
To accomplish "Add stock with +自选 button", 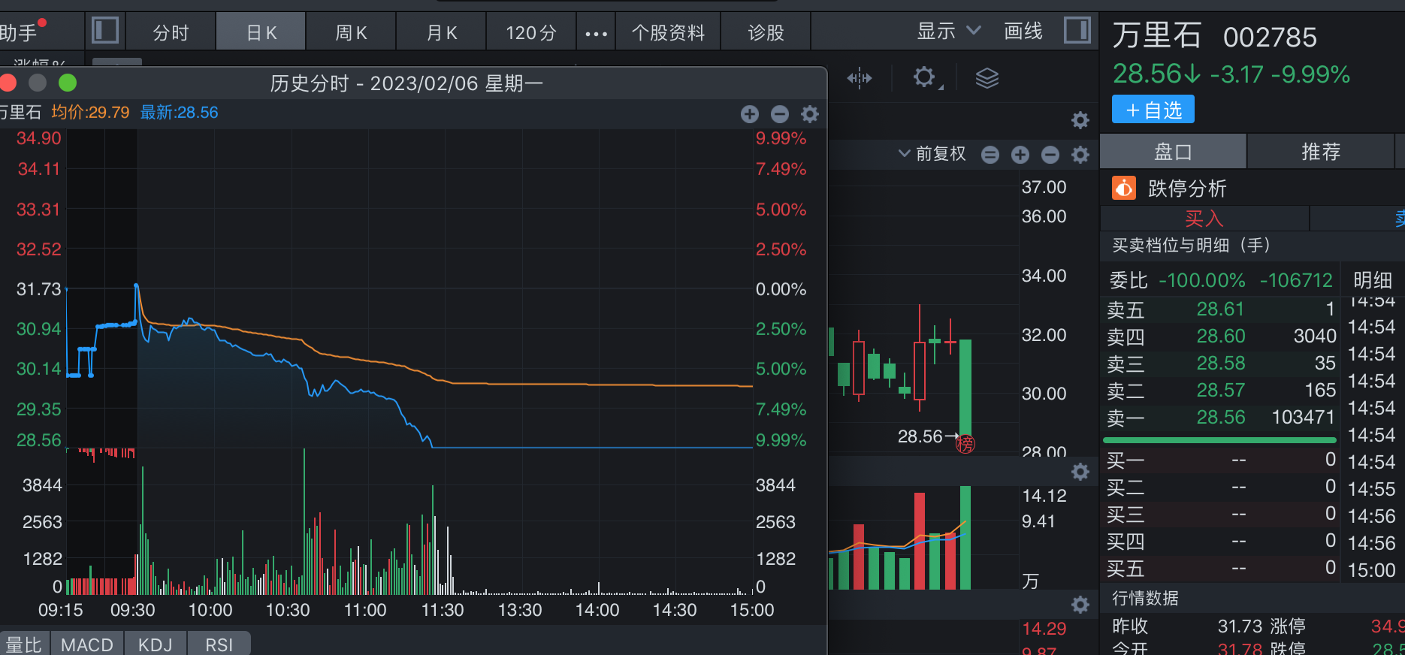I will coord(1153,110).
